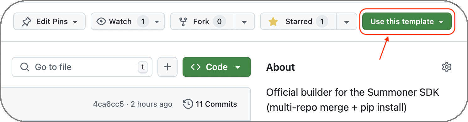Viewport: 468px width, 122px height.
Task: Click the commits history clock icon
Action: click(188, 104)
